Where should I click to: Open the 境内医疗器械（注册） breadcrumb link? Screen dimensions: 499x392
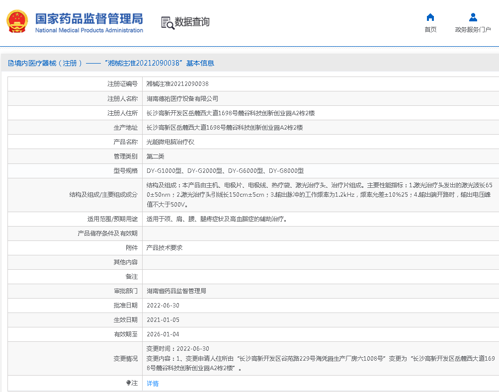44,63
